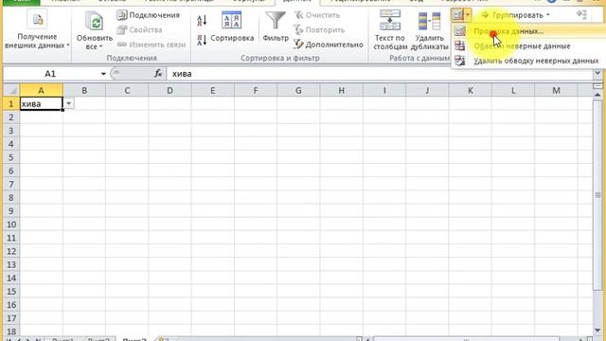Screen dimensions: 606x341
Task: Select row 5 header
Action: [11, 157]
